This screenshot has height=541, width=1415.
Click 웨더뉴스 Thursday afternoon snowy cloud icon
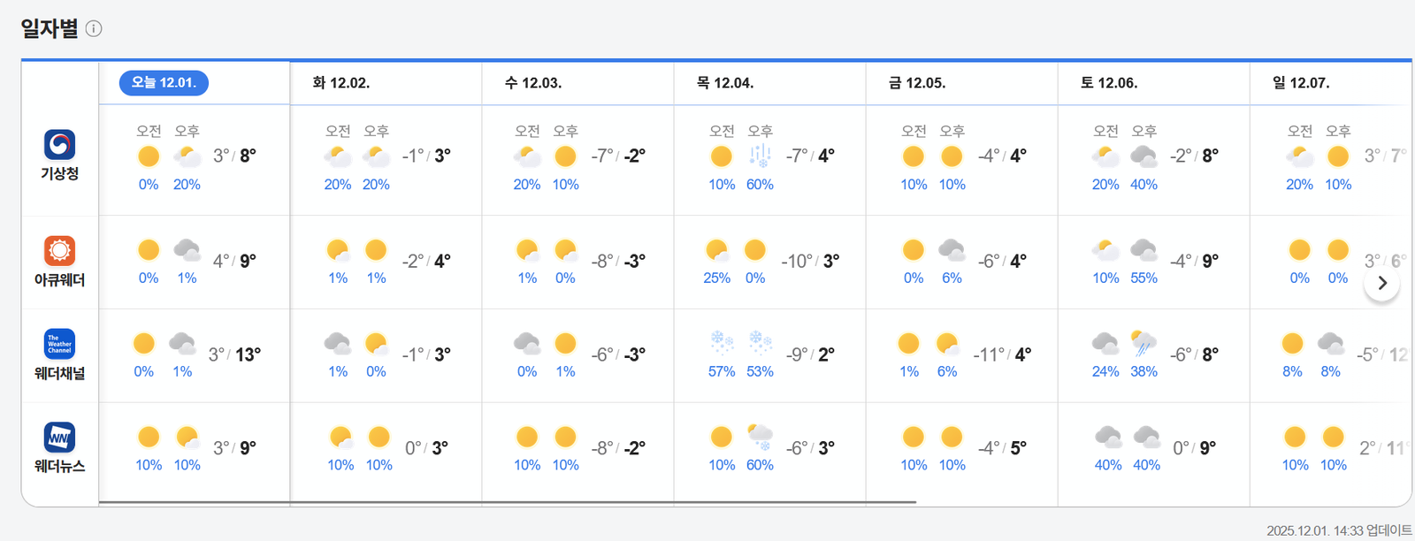tap(760, 436)
